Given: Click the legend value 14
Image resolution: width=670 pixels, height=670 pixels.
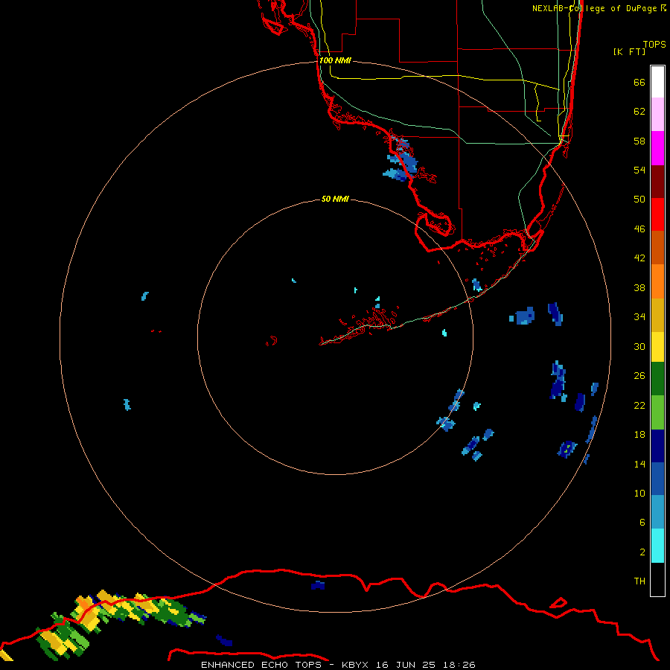Looking at the screenshot, I should (x=639, y=464).
